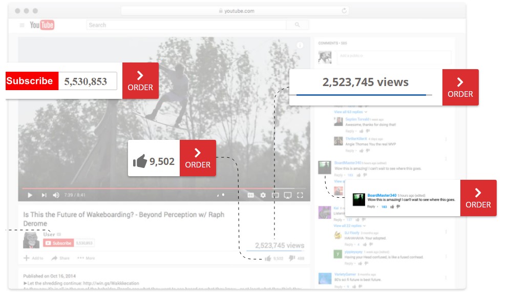Toggle closed captions on the video
510x293 pixels.
pos(250,195)
